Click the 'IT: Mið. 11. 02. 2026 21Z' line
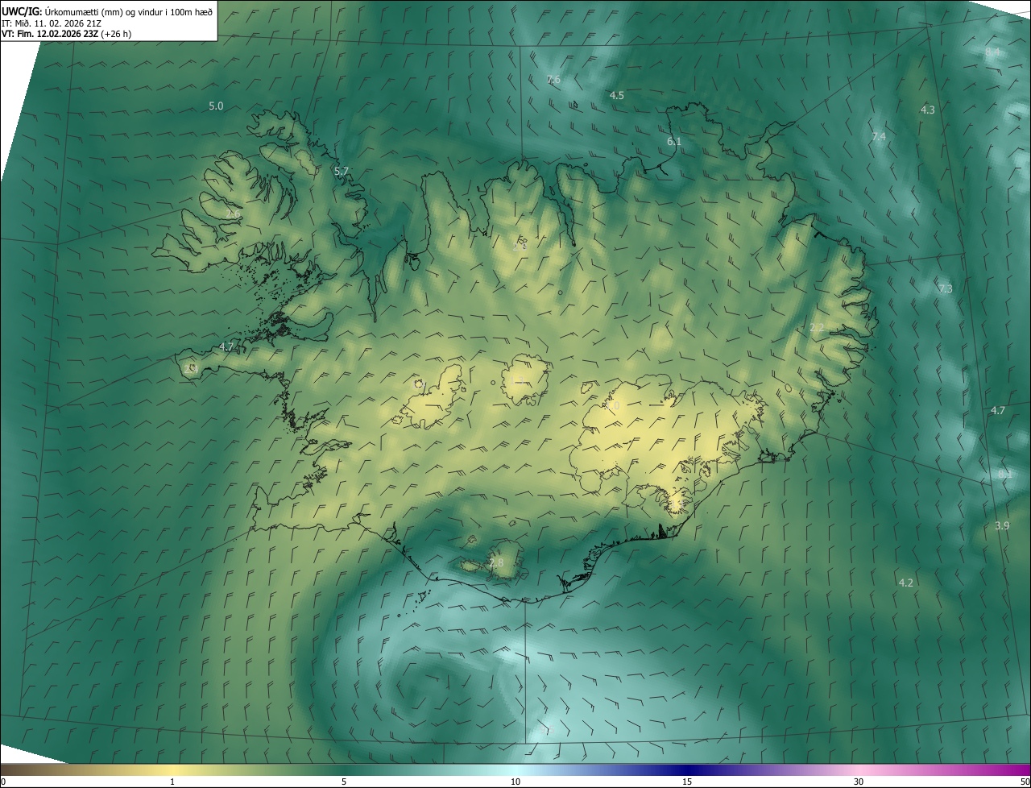This screenshot has width=1031, height=788. coord(52,23)
